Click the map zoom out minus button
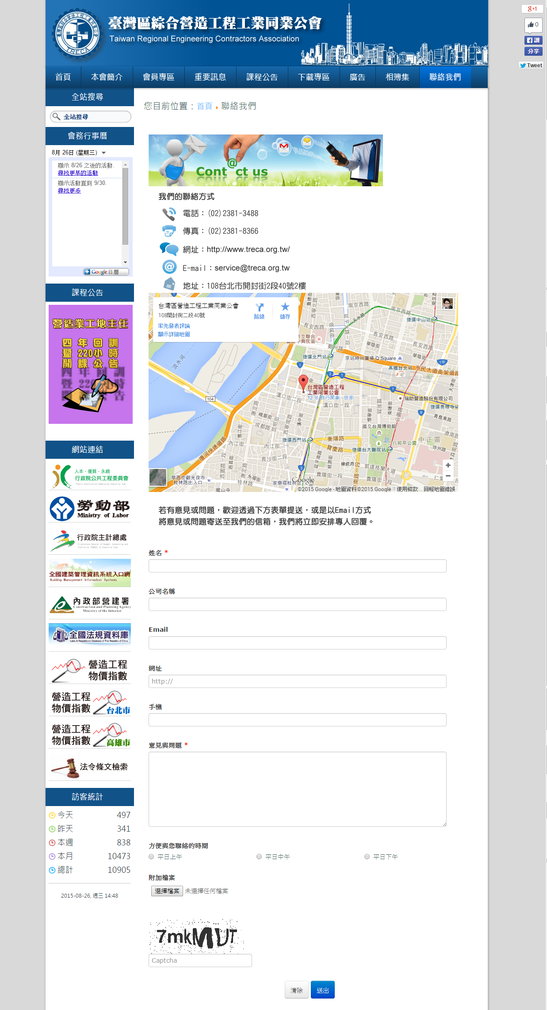The height and width of the screenshot is (1010, 547). [448, 476]
